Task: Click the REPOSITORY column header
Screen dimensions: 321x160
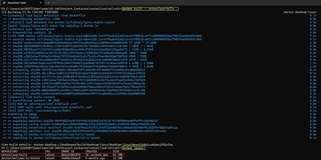Action: (x=10, y=151)
